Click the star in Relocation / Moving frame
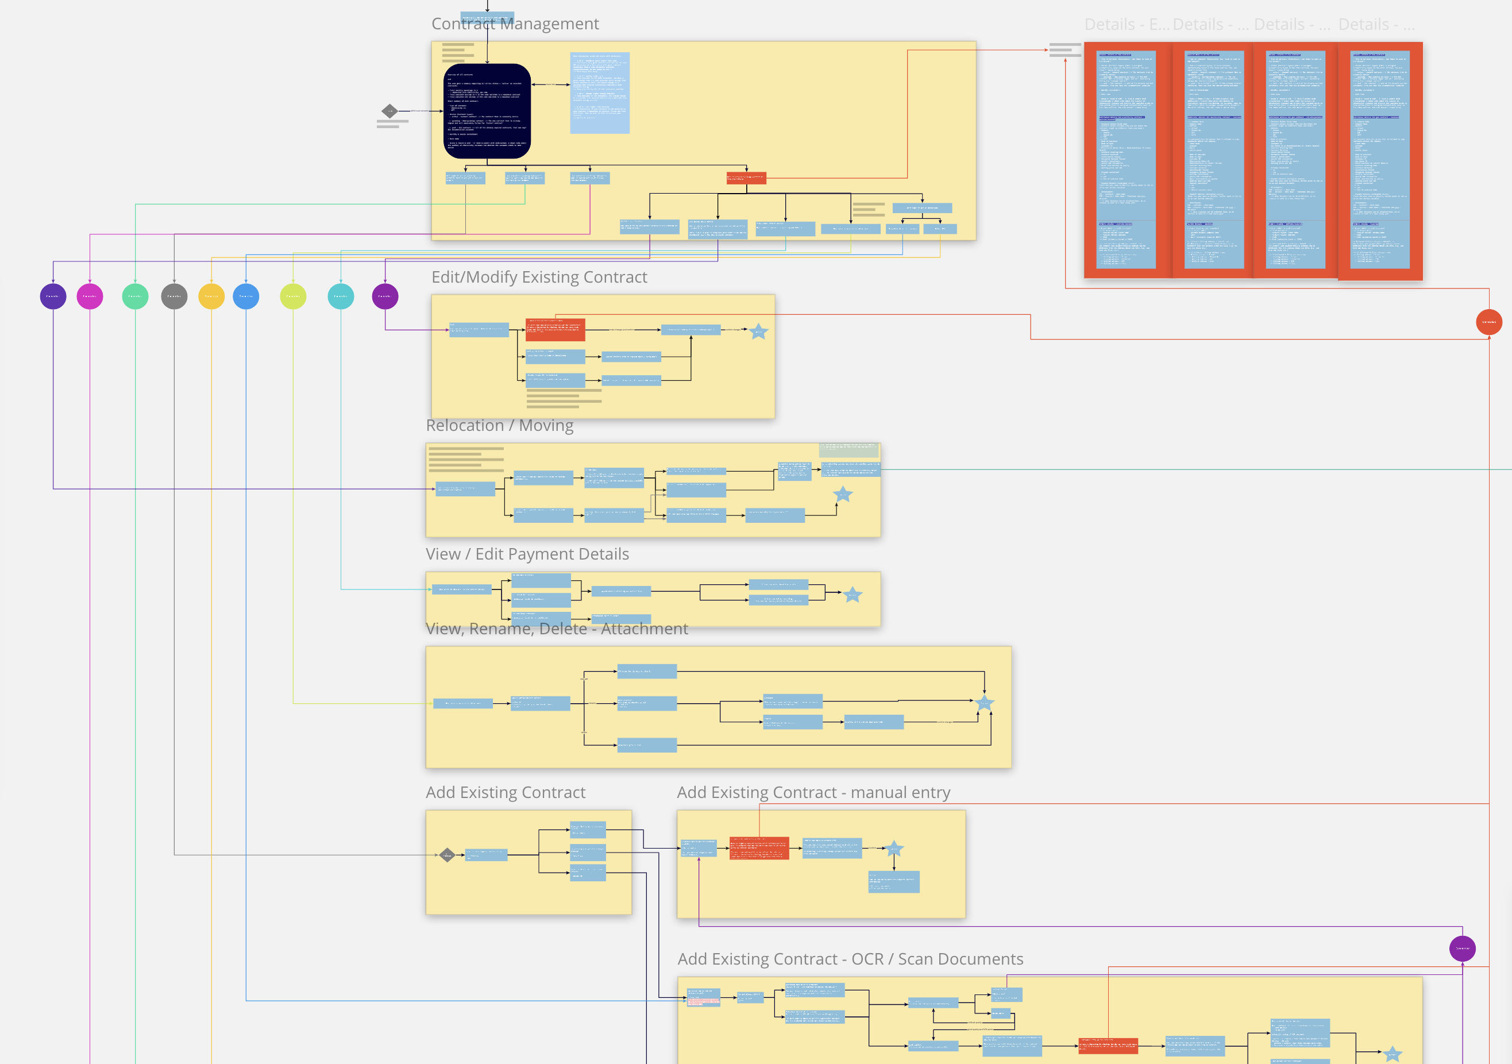Screen dimensions: 1512x1064 843,495
